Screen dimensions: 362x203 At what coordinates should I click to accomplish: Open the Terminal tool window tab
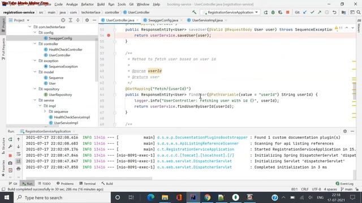[87, 183]
